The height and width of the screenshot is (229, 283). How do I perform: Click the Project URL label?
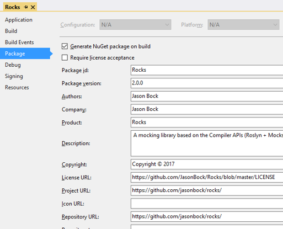[x=76, y=190]
